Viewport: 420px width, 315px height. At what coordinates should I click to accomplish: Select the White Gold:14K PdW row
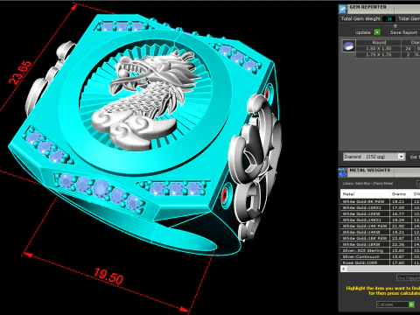point(380,226)
